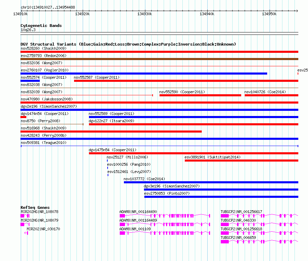Click the Cytogenetic Bands track title

41,26
